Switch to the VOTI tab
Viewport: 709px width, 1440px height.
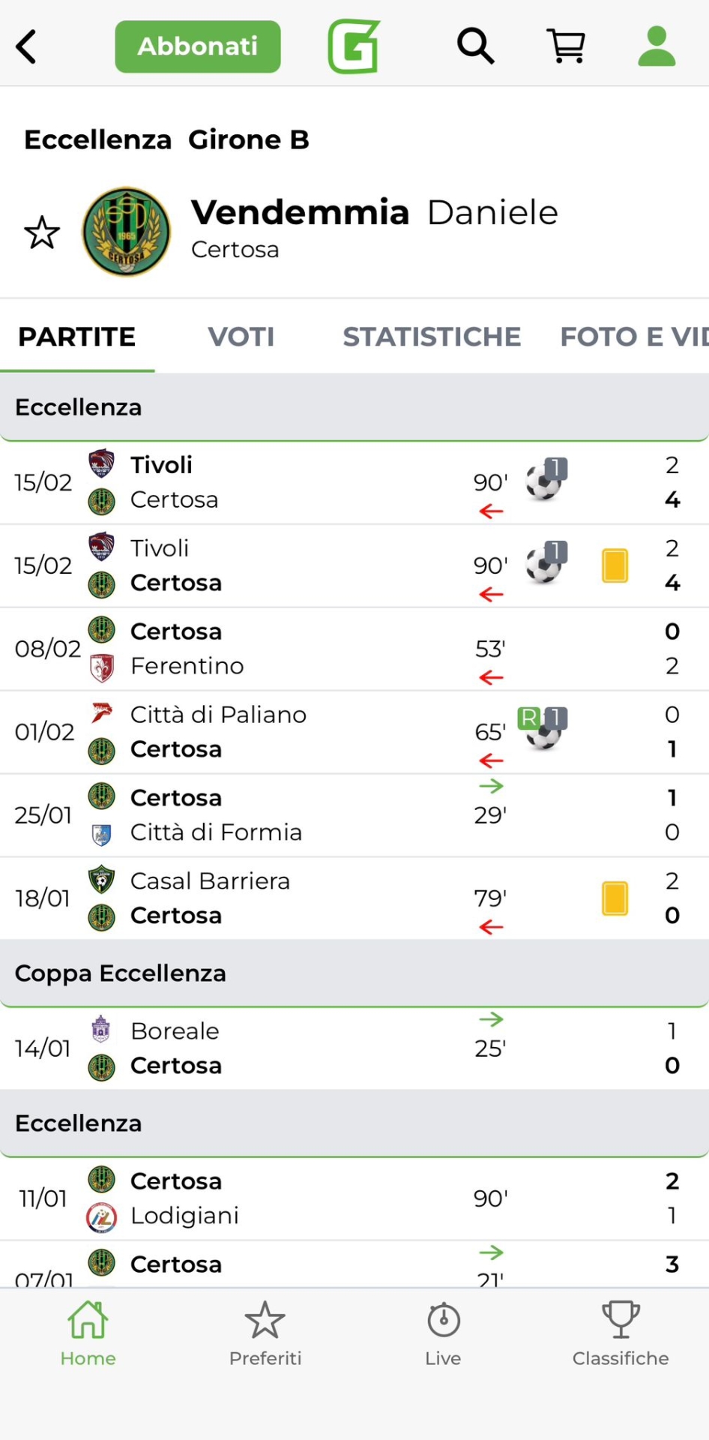241,337
